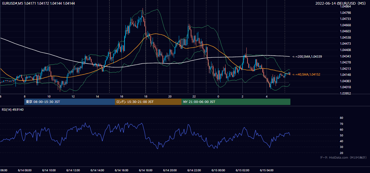370x173 pixels.
Task: Click hour tick 12 under price chart
Action: pyautogui.click(x=73, y=96)
